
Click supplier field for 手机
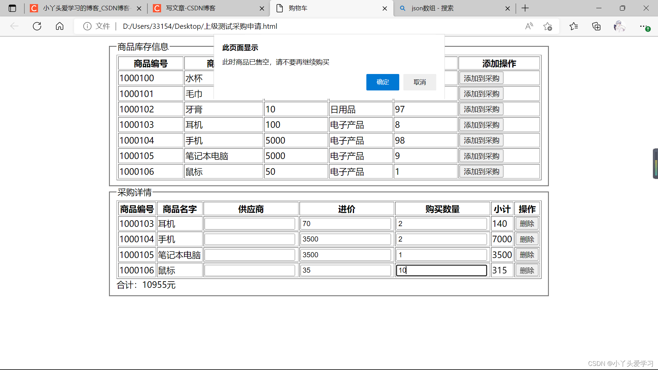point(250,239)
